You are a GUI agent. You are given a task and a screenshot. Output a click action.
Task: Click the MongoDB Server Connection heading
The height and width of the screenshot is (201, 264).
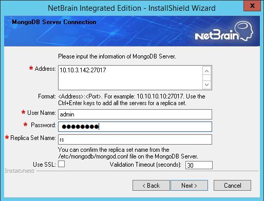point(54,22)
